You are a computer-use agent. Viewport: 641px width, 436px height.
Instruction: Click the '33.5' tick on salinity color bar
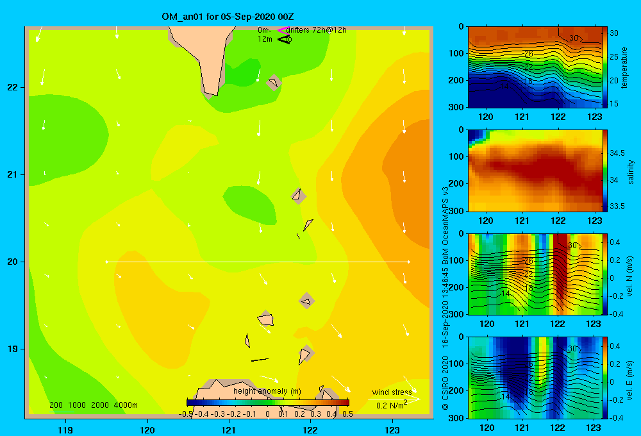(617, 206)
